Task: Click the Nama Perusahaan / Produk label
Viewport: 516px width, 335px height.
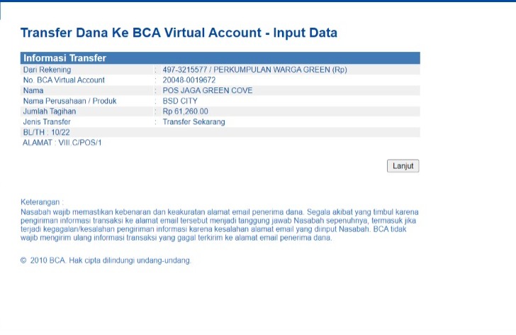Action: click(x=69, y=101)
